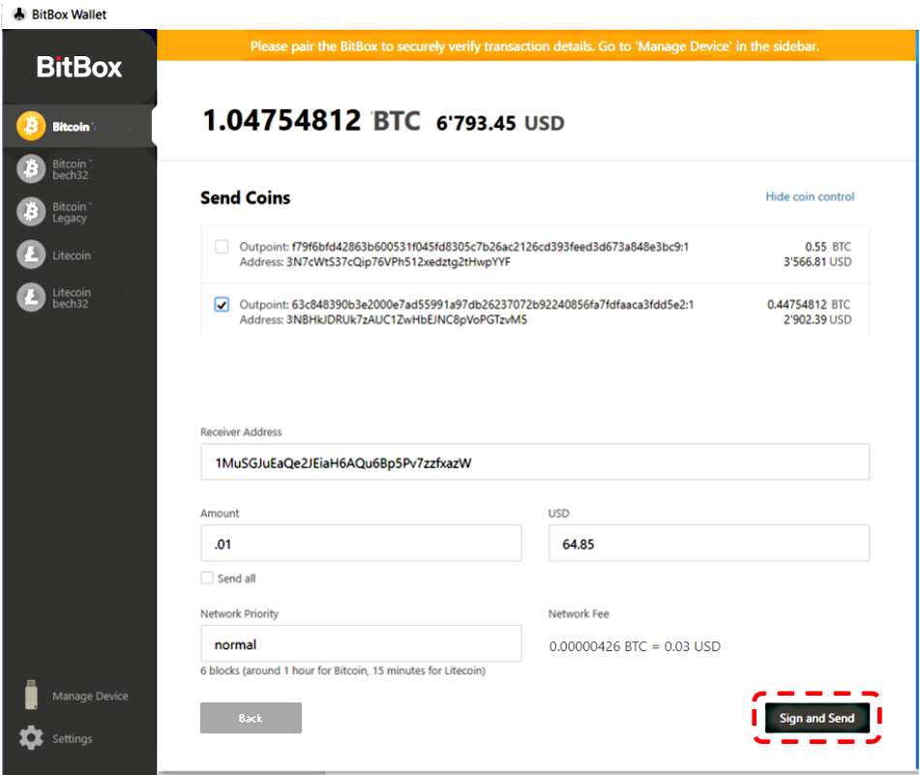
Task: Click the Send Coins heading
Action: click(x=246, y=197)
